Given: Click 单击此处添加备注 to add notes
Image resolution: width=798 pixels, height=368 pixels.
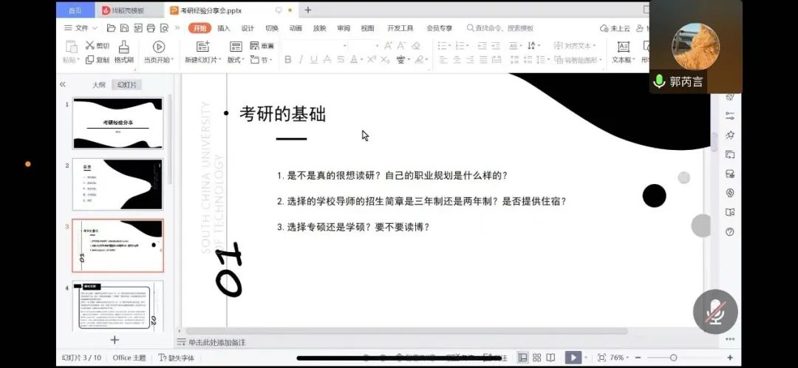Looking at the screenshot, I should point(216,342).
